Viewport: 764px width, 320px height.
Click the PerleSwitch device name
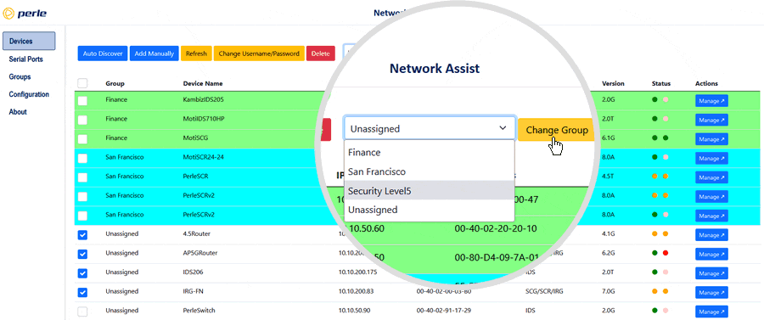199,310
